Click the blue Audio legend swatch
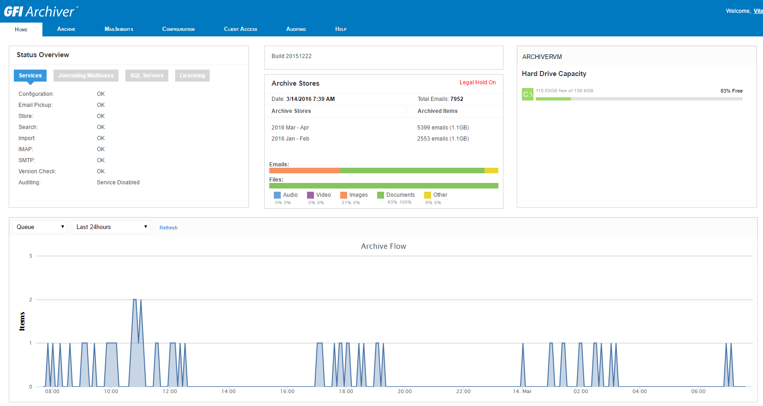 [277, 195]
